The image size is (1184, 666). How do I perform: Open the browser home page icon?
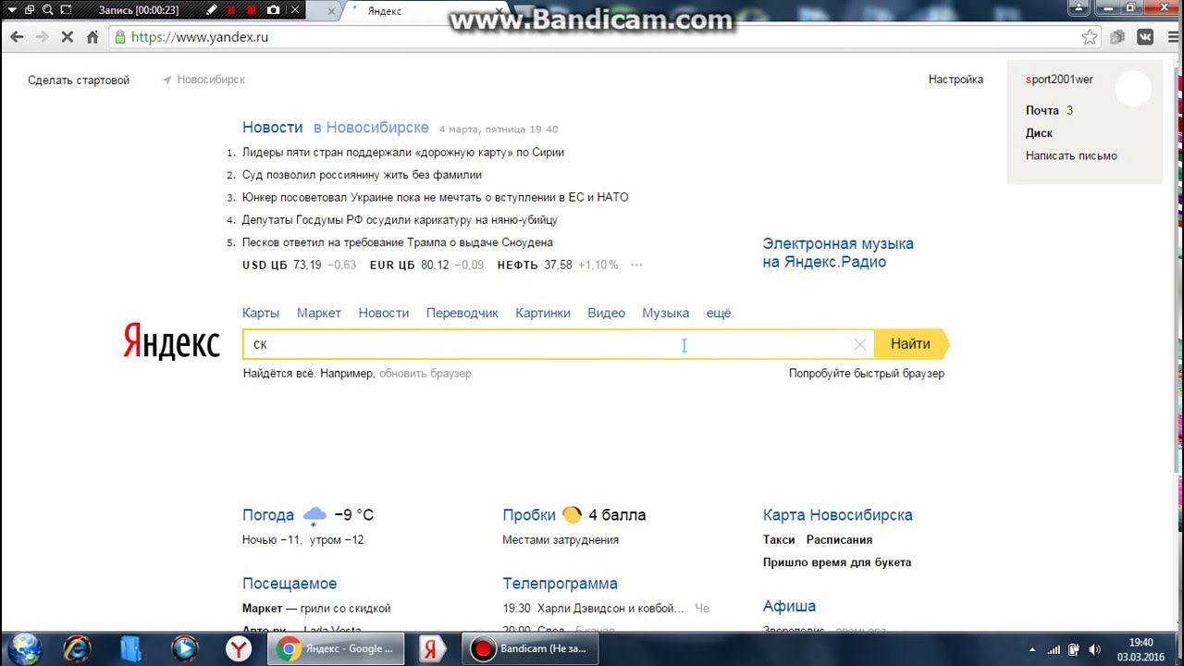click(x=92, y=37)
